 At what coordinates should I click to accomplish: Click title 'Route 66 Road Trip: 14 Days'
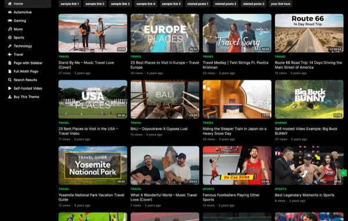coord(309,65)
